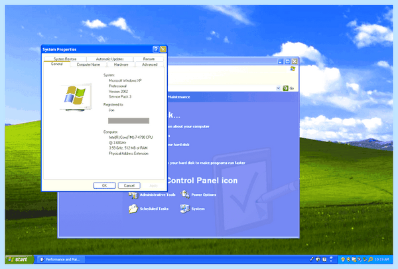Open the Scheduled Tasks folder icon

point(133,209)
